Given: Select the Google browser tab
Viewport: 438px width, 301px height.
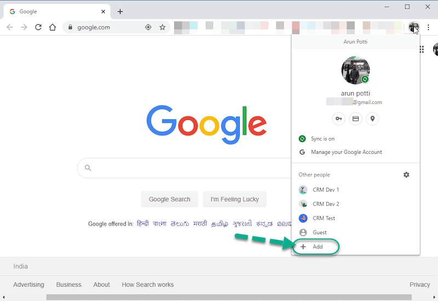Looking at the screenshot, I should pos(57,11).
